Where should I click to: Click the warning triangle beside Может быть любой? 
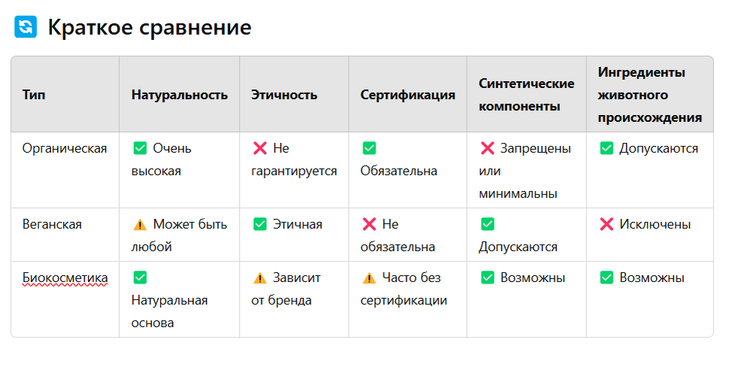[140, 225]
